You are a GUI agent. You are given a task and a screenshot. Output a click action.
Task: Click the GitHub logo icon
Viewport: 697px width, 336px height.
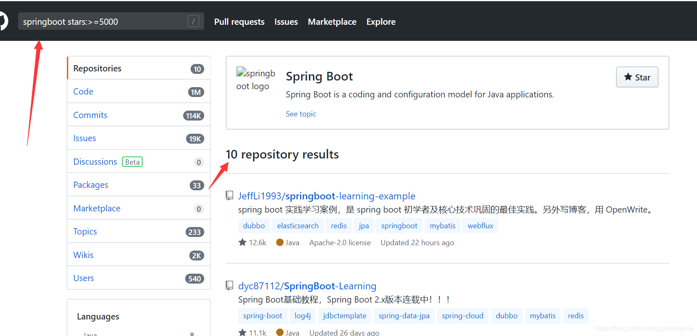[3, 21]
